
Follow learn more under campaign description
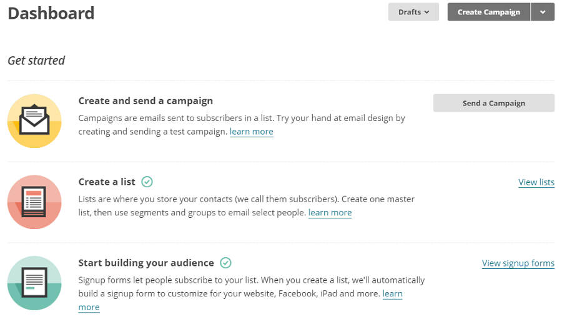tap(252, 132)
